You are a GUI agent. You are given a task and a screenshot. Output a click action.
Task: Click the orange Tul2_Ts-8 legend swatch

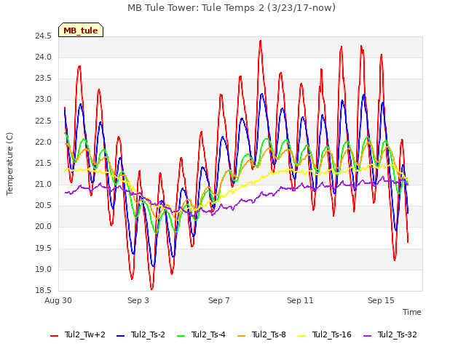(x=242, y=336)
